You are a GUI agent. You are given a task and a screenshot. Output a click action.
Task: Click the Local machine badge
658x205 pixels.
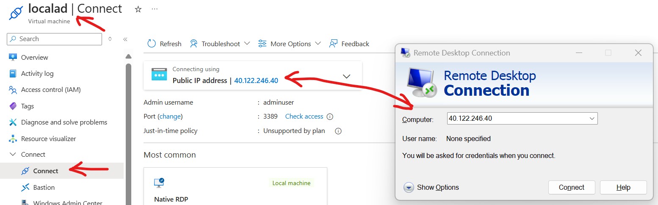pyautogui.click(x=291, y=183)
